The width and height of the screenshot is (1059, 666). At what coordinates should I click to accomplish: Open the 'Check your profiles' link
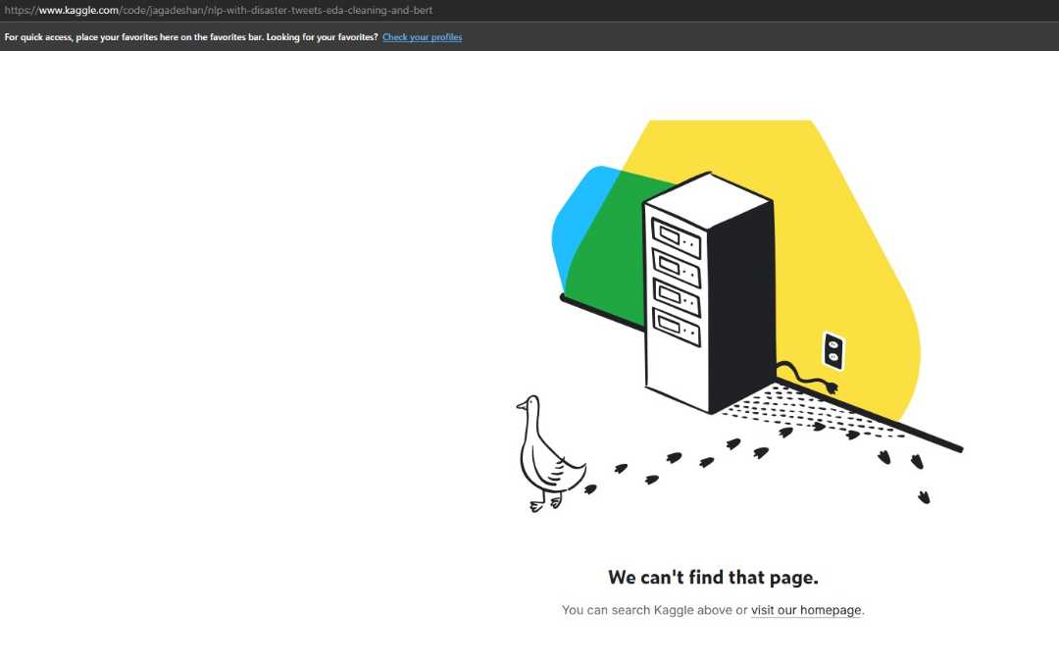tap(422, 37)
